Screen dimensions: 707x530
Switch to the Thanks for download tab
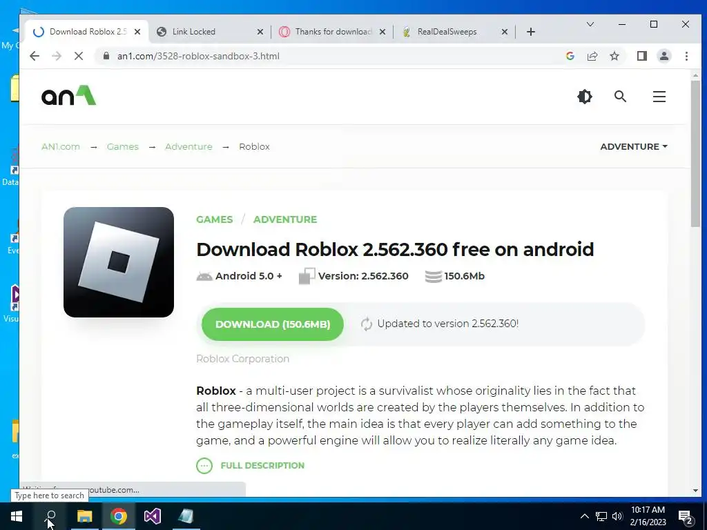333,32
